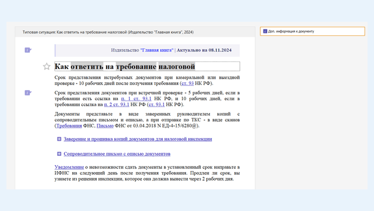Click info note icon beside встречной проверке paragraph
374x211 pixels.
(x=28, y=93)
